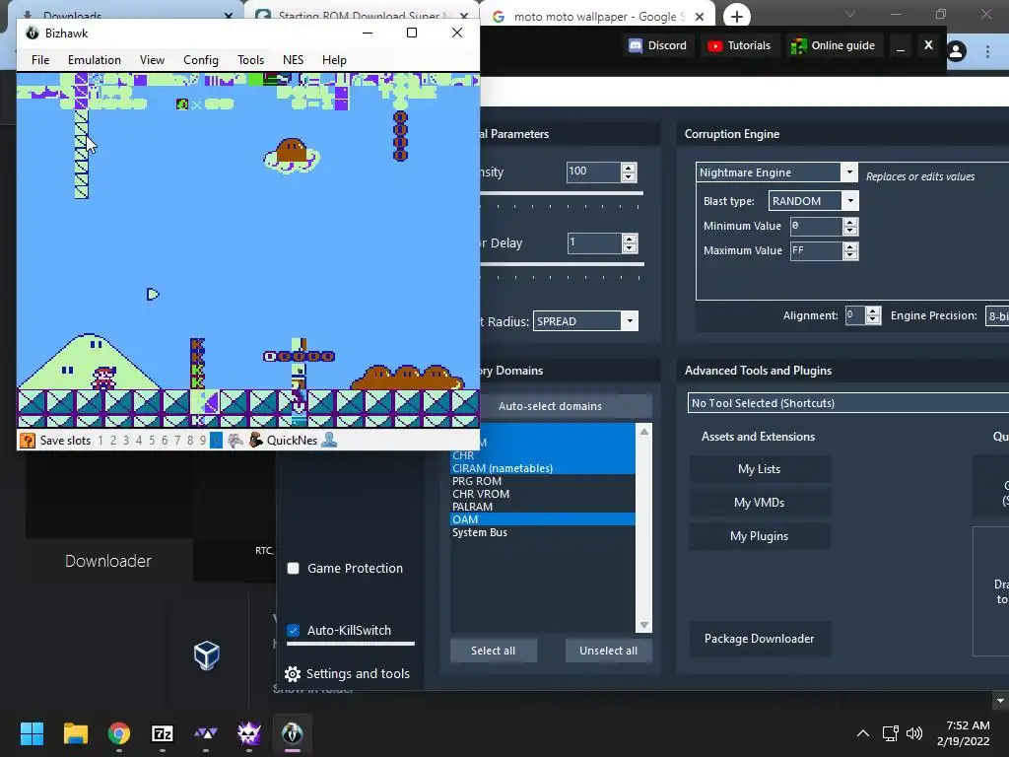Open the Tools menu in Bizhawk
Screen dimensions: 1009x757
click(x=250, y=60)
